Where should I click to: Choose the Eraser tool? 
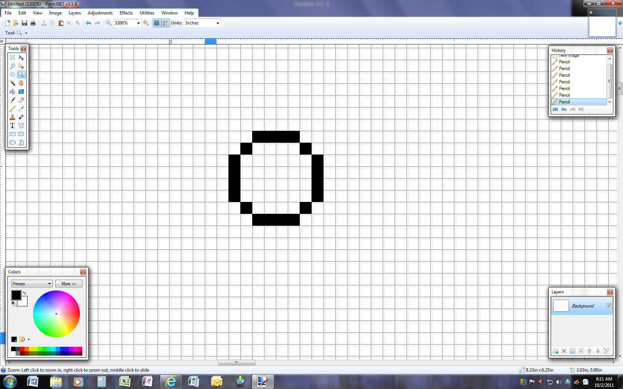21,100
